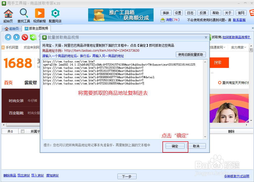Switch to the 起始页 tab
254x182 pixels.
(x=12, y=29)
